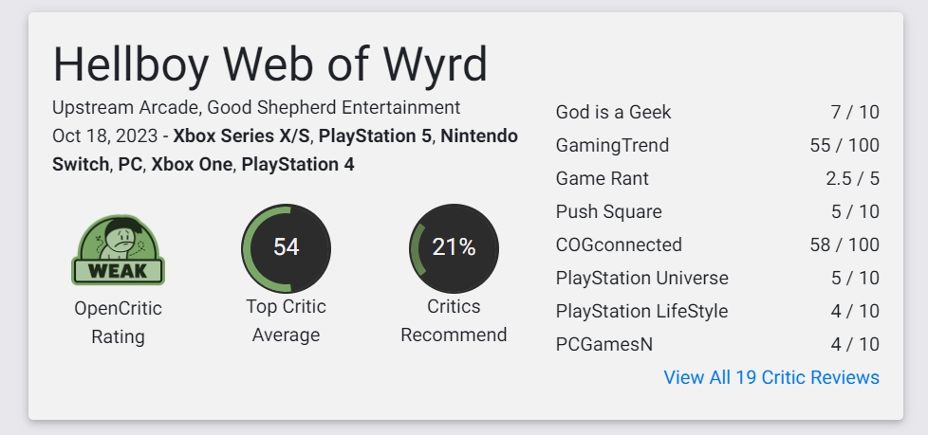Click the Weak OpenCritic rating badge

(x=118, y=249)
